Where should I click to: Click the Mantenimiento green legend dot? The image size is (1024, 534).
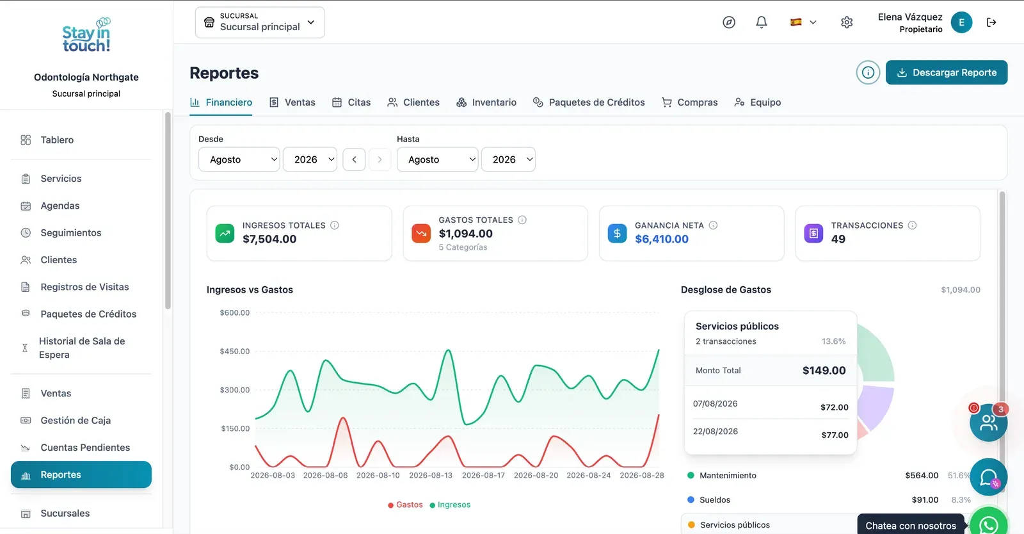point(691,475)
